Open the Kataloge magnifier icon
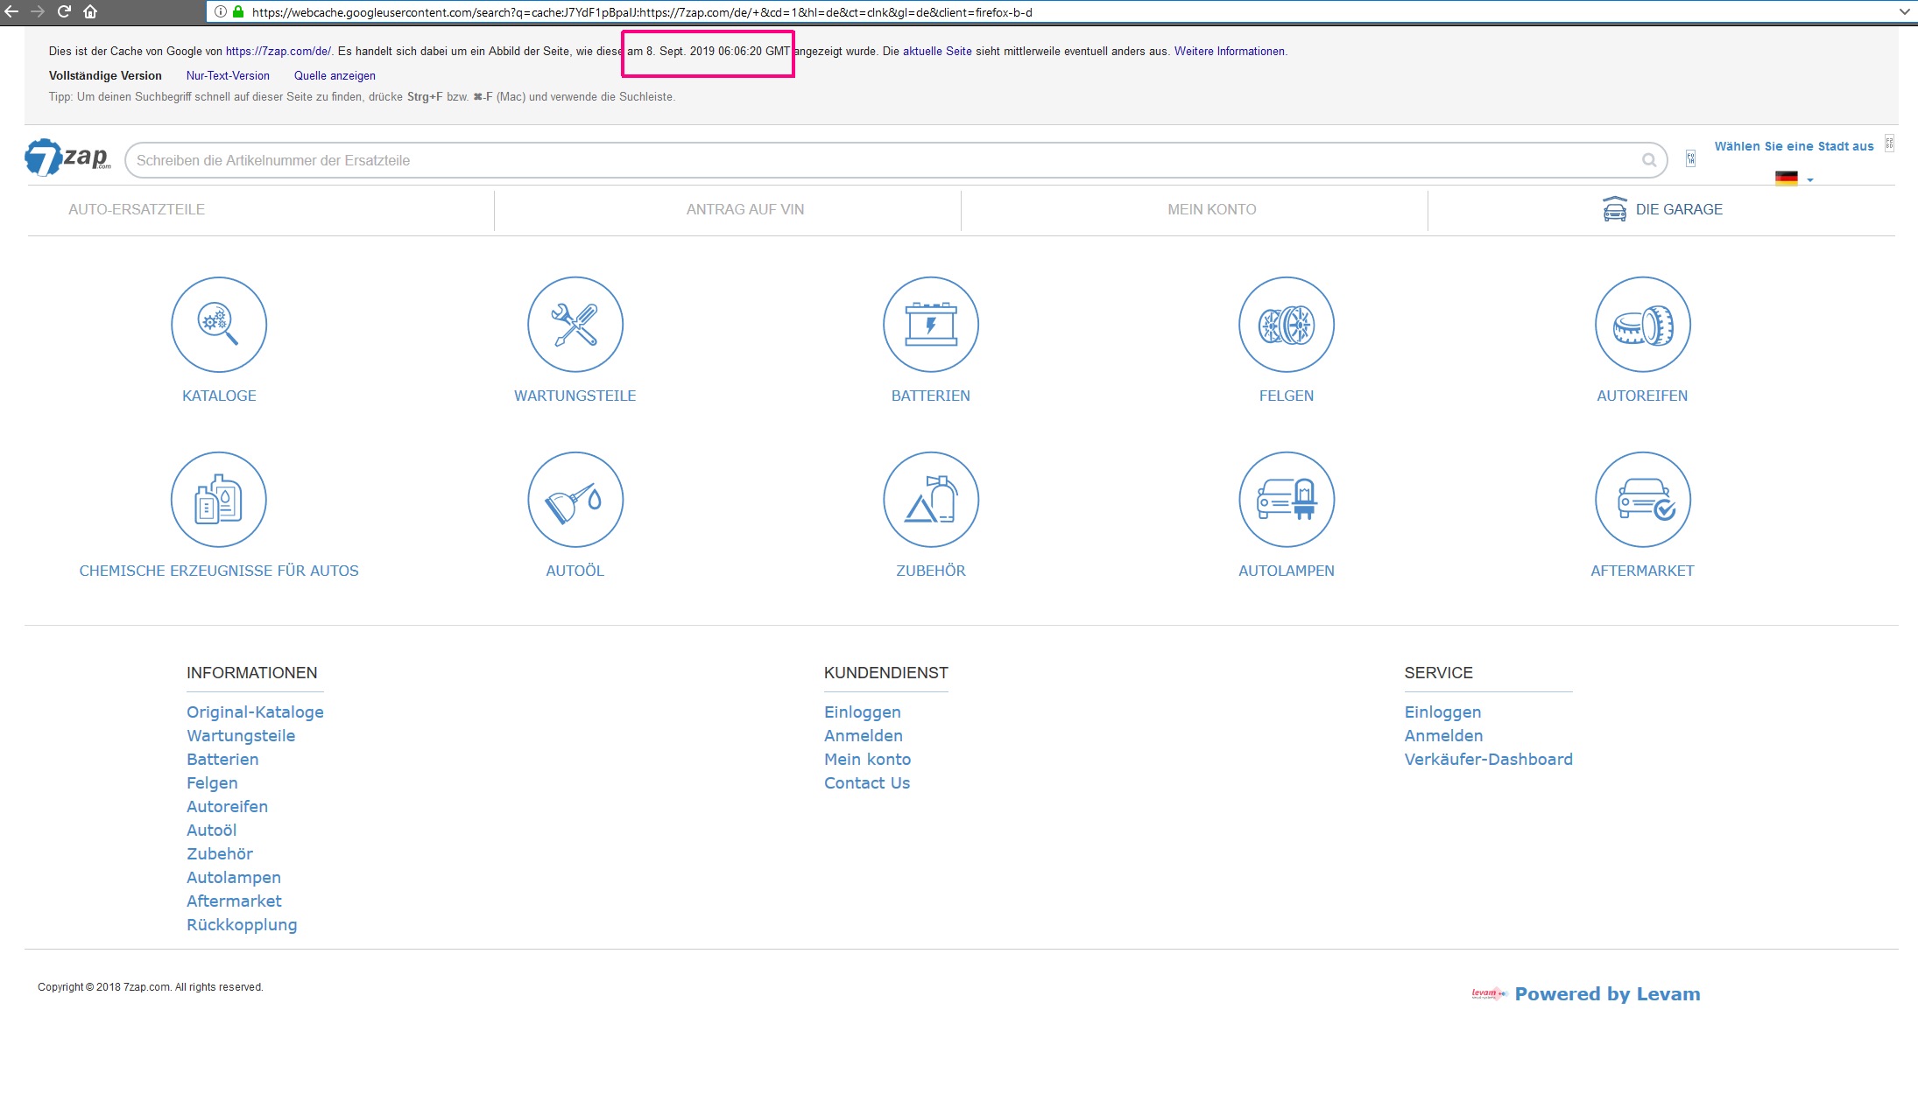The image size is (1918, 1115). click(x=219, y=325)
